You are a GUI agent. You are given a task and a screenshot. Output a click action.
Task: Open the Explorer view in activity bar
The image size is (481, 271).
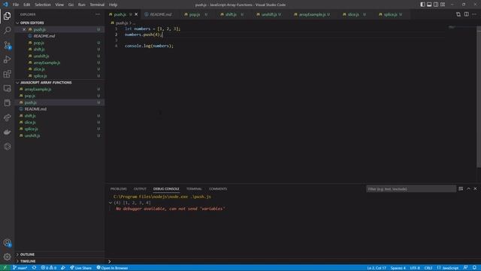[x=7, y=16]
